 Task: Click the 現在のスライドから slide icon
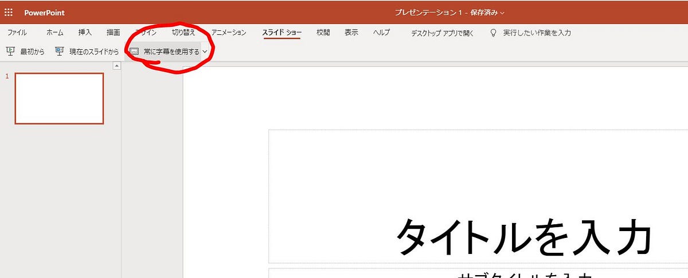point(60,51)
